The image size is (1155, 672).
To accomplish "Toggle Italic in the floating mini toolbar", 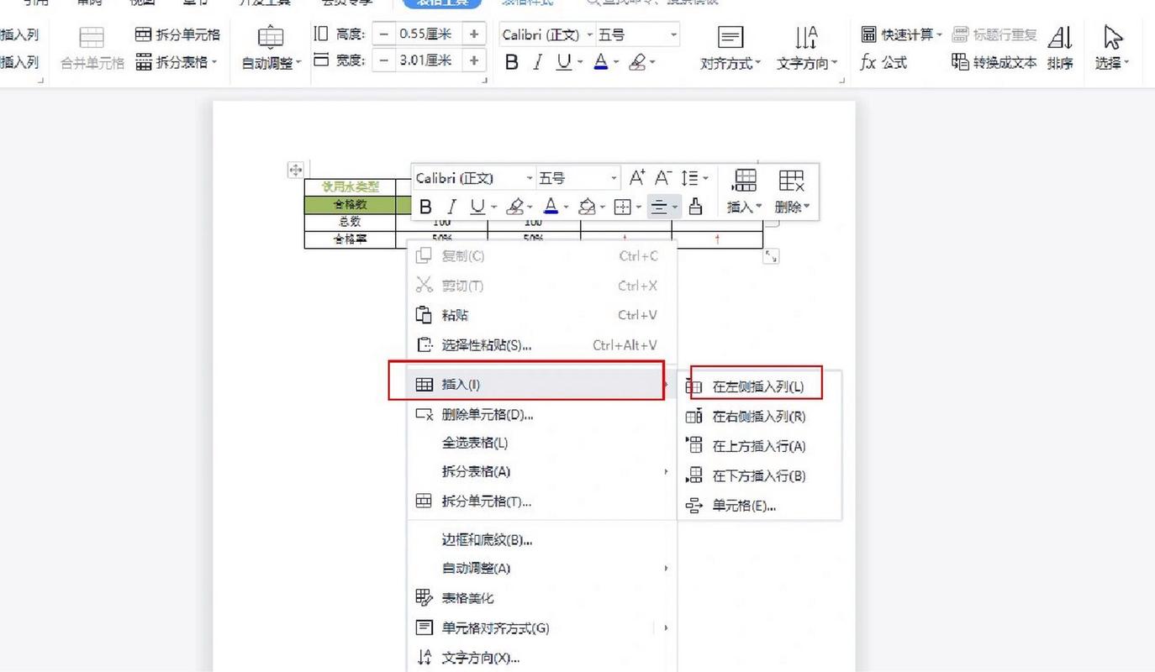I will [x=451, y=207].
